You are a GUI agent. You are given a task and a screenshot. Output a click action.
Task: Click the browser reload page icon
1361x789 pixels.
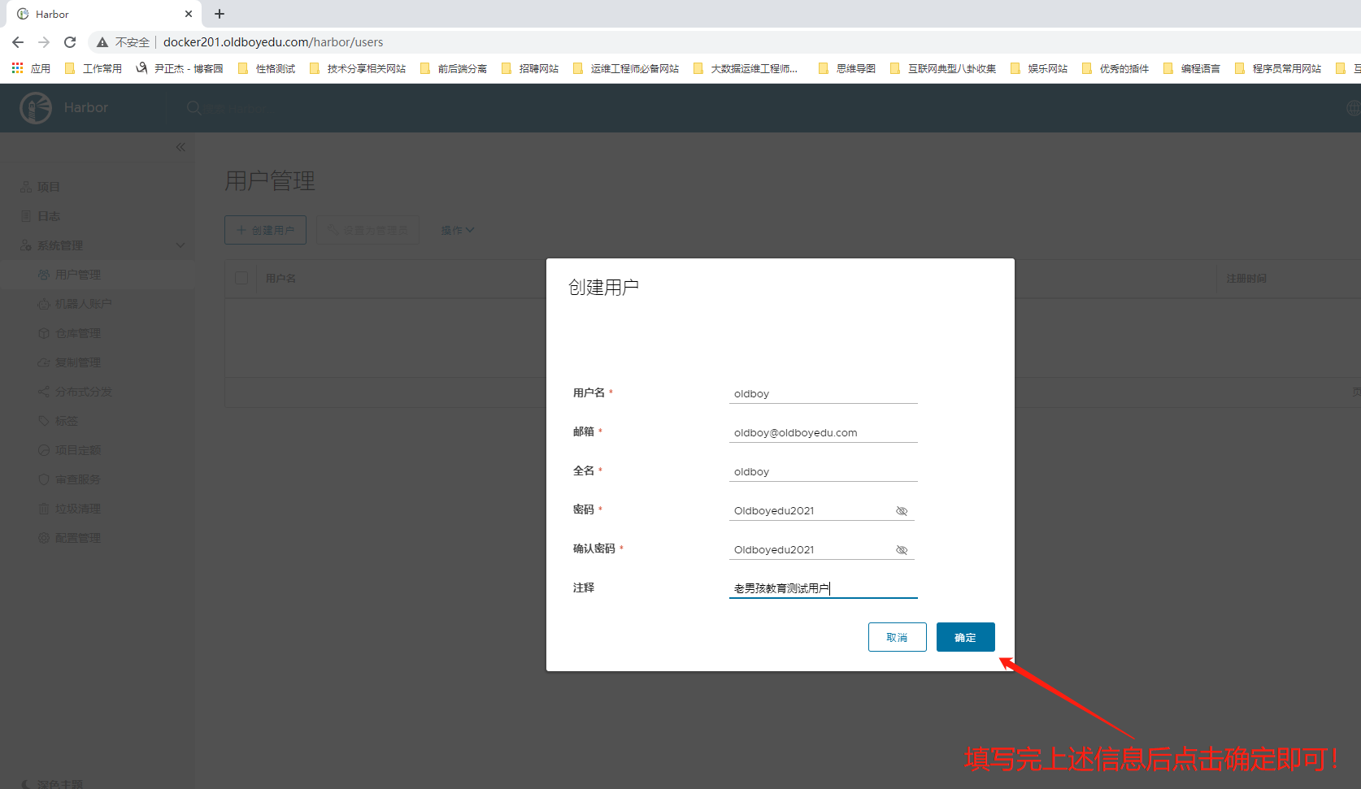[70, 42]
